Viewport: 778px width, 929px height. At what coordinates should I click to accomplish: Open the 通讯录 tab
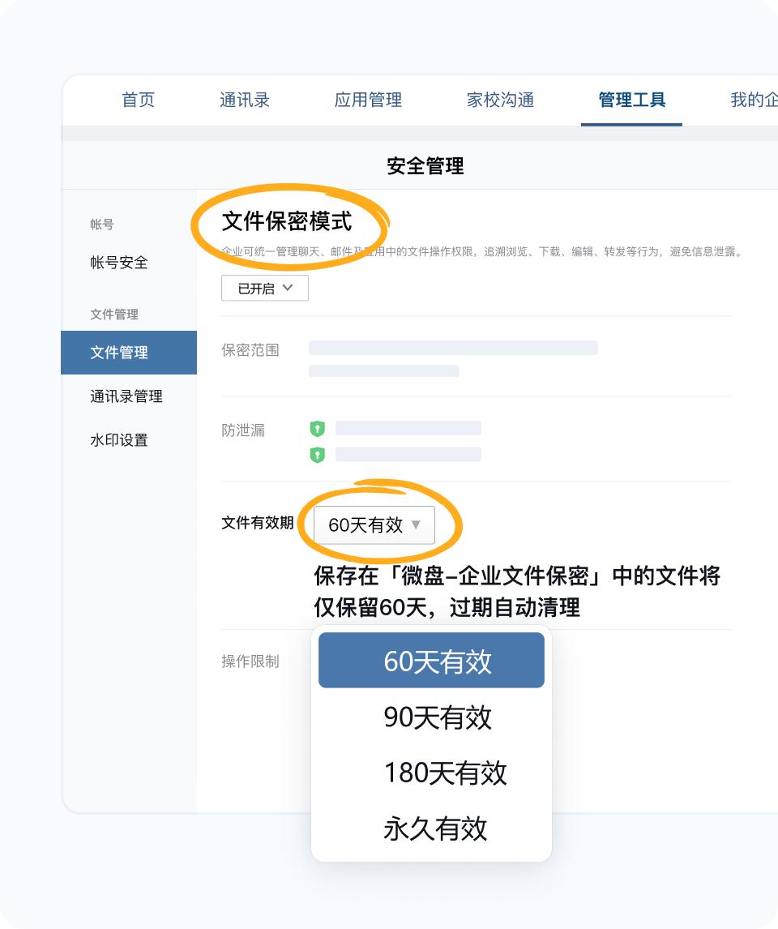pos(246,101)
